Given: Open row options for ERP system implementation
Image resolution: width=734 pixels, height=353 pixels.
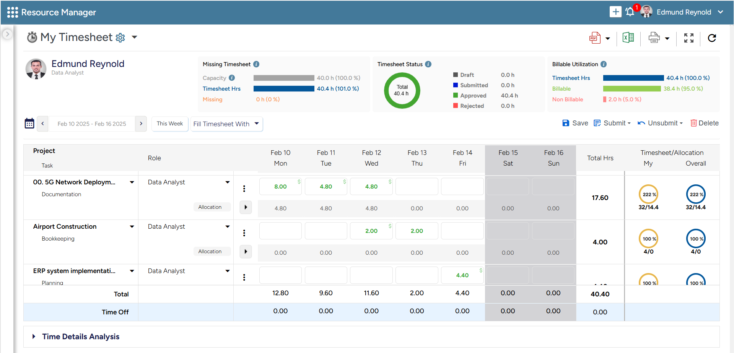Looking at the screenshot, I should [x=244, y=277].
